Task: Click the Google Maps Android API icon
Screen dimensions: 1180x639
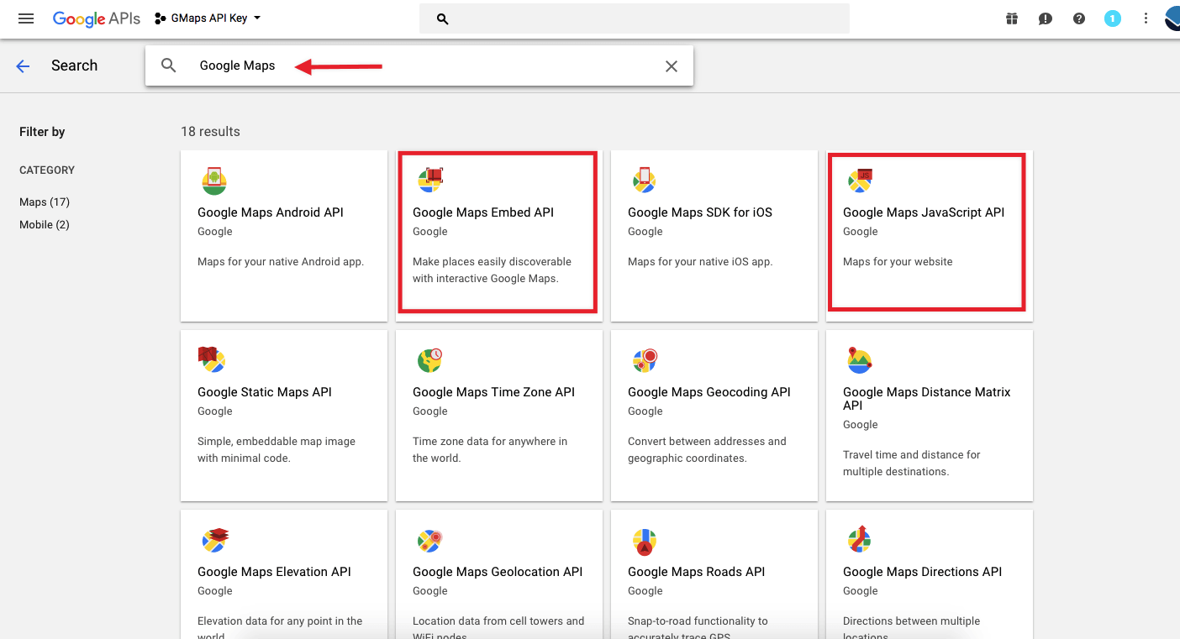Action: coord(214,181)
